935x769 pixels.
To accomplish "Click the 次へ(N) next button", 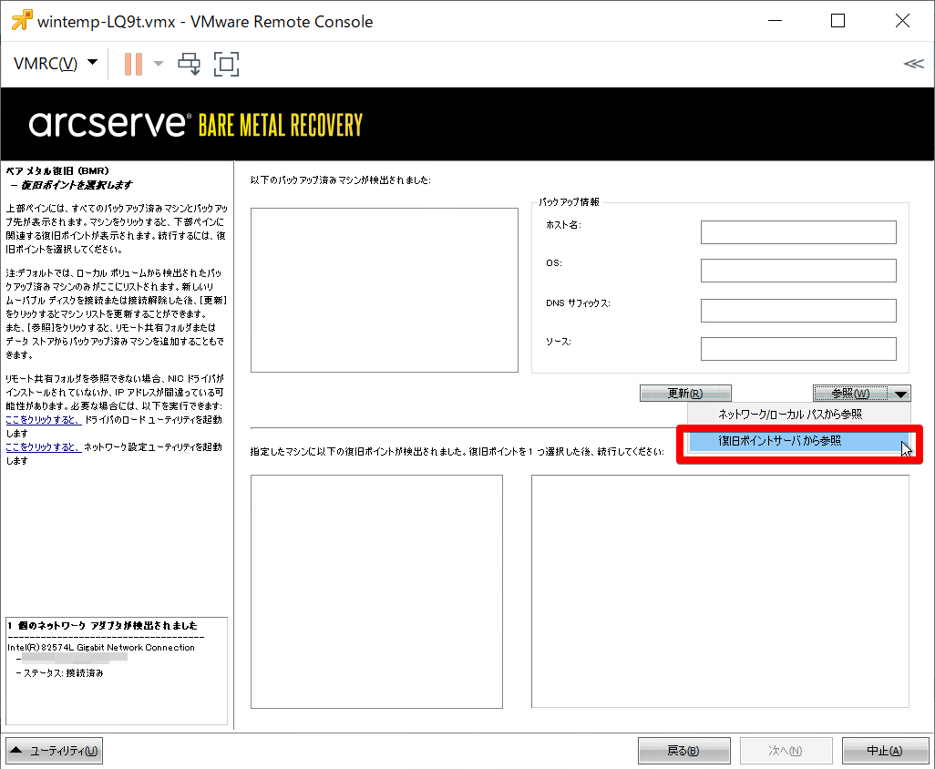I will (786, 751).
